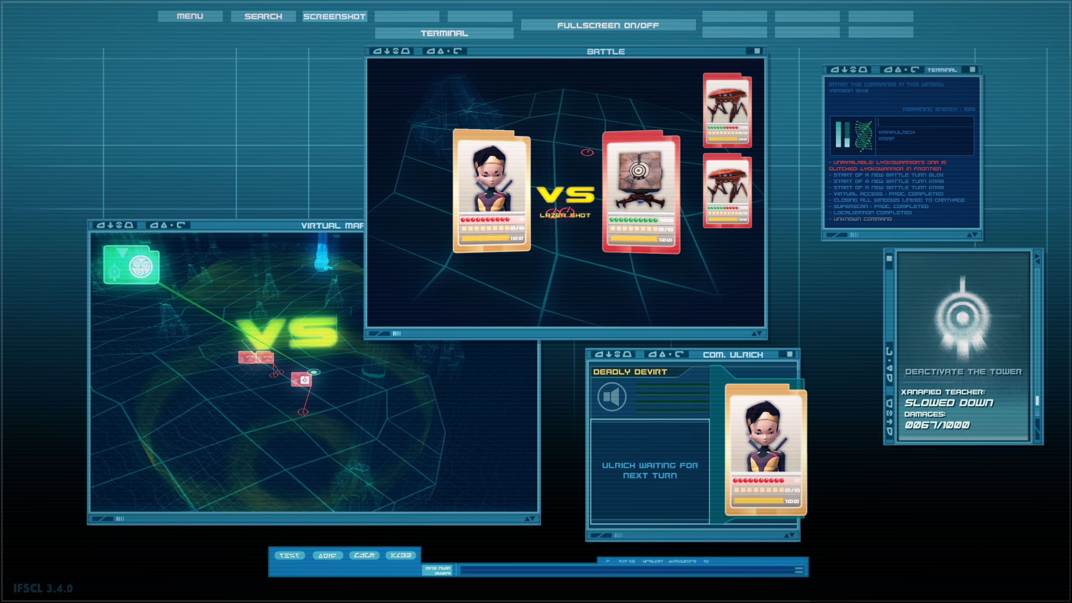1072x603 pixels.
Task: Click the Terminal window bottom bar arrows
Action: coord(972,235)
